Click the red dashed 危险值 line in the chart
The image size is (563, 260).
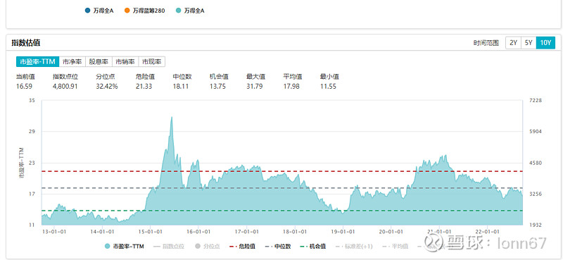click(282, 171)
